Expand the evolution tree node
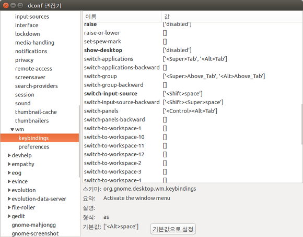303x237 pixels. pos(9,190)
